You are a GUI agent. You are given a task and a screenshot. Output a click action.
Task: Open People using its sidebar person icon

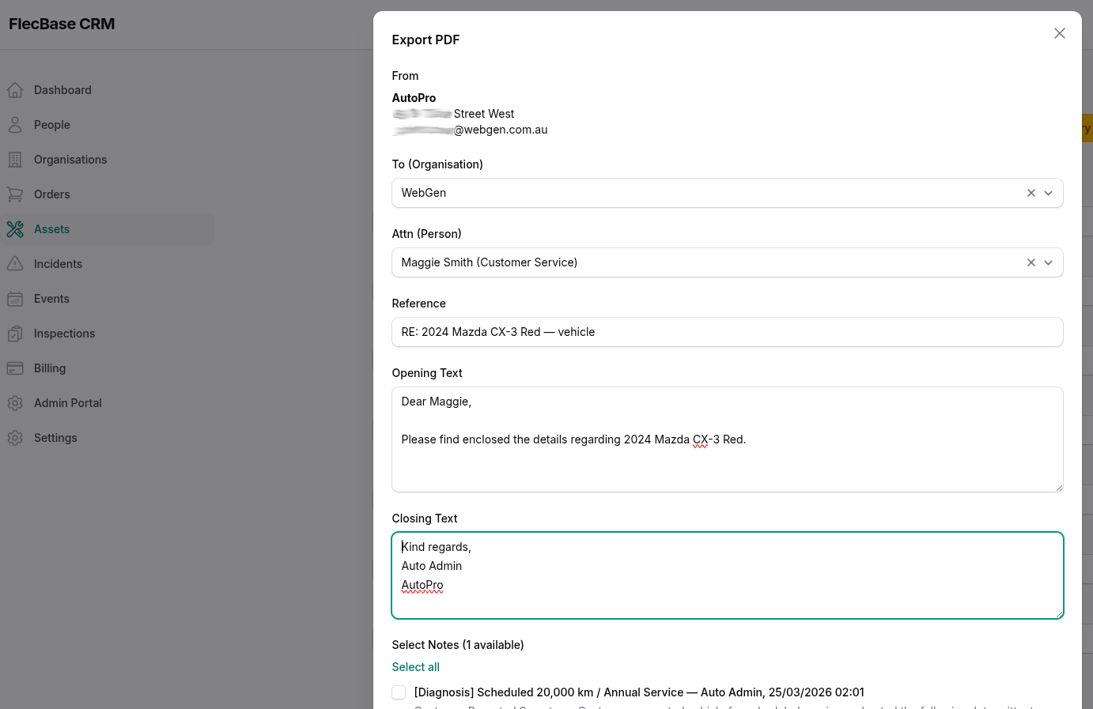coord(15,125)
